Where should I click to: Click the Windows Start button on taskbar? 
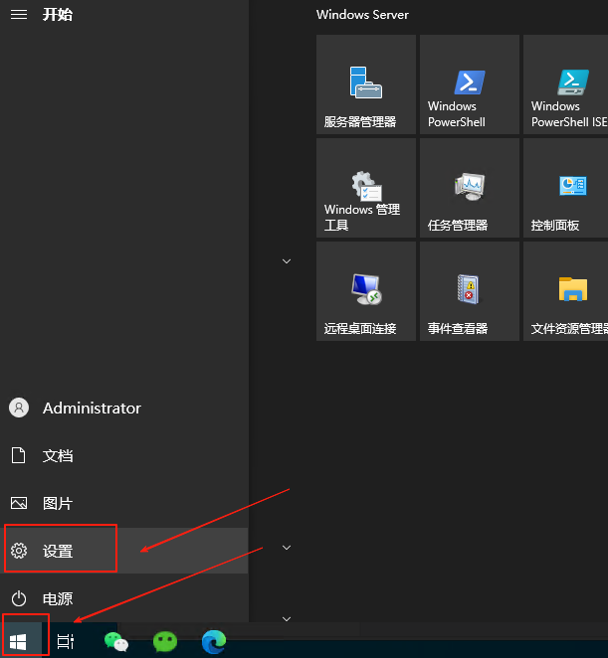[20, 640]
